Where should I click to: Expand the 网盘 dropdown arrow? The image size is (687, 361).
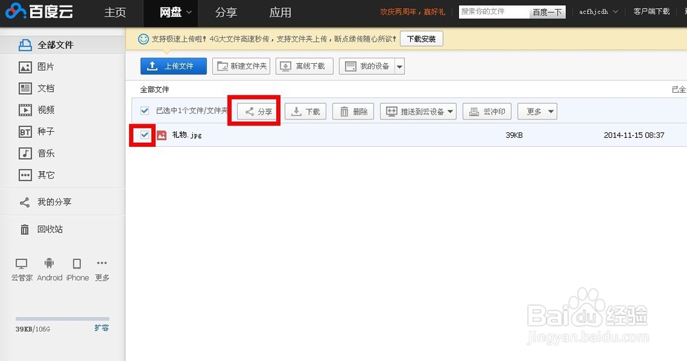(x=190, y=12)
